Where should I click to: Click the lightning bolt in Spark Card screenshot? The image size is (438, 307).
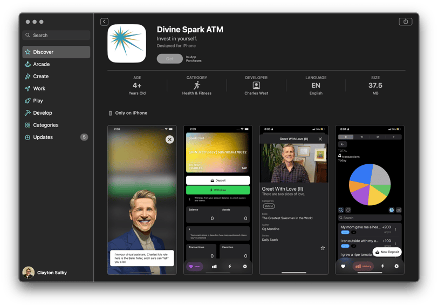click(230, 267)
